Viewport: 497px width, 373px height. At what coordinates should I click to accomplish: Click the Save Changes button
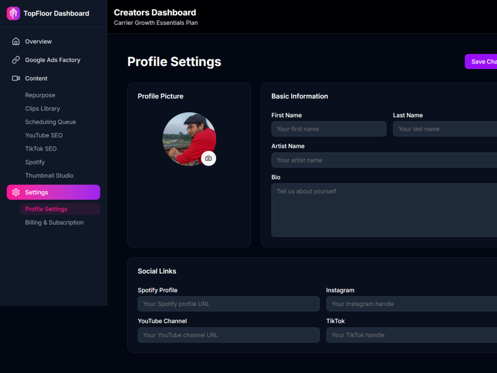click(x=481, y=62)
